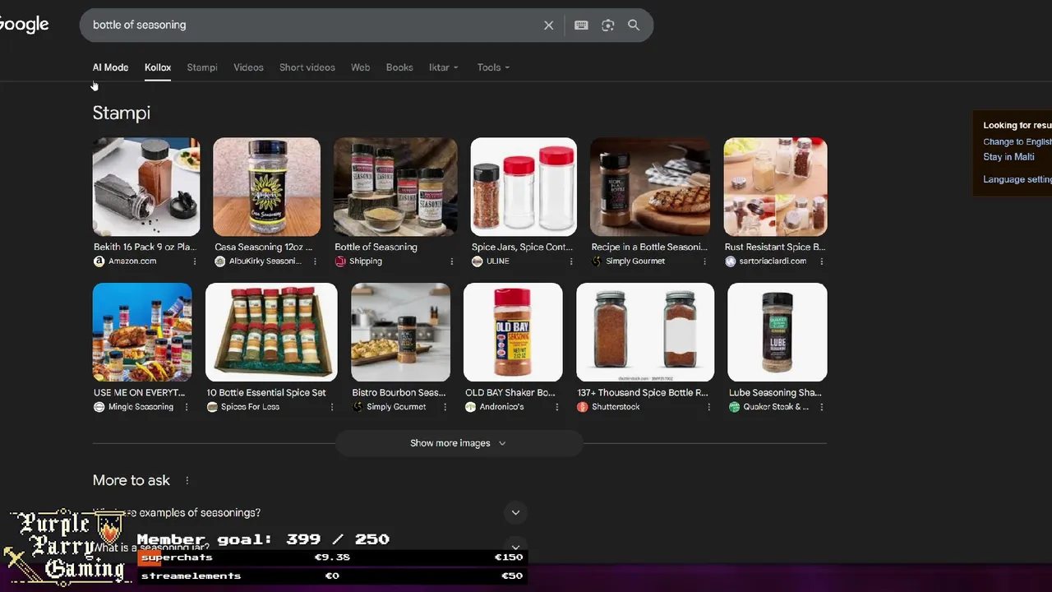
Task: Click Google logo
Action: click(24, 25)
